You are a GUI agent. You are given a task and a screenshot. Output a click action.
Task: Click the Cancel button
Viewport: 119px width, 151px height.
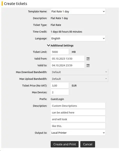tap(88, 144)
